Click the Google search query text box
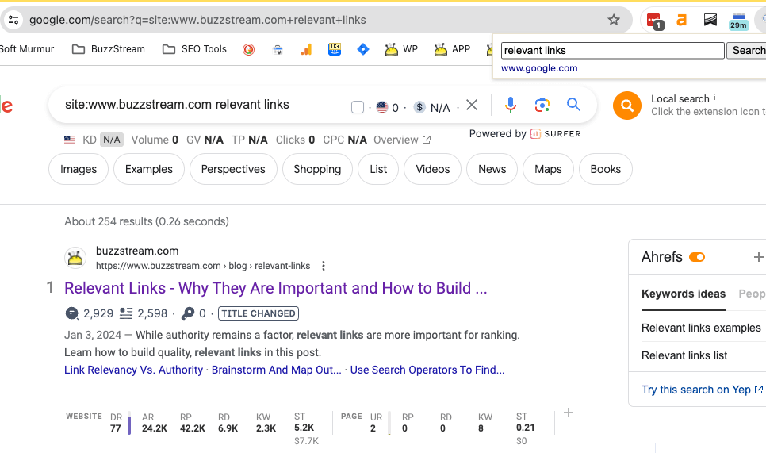The height and width of the screenshot is (453, 766). [177, 105]
